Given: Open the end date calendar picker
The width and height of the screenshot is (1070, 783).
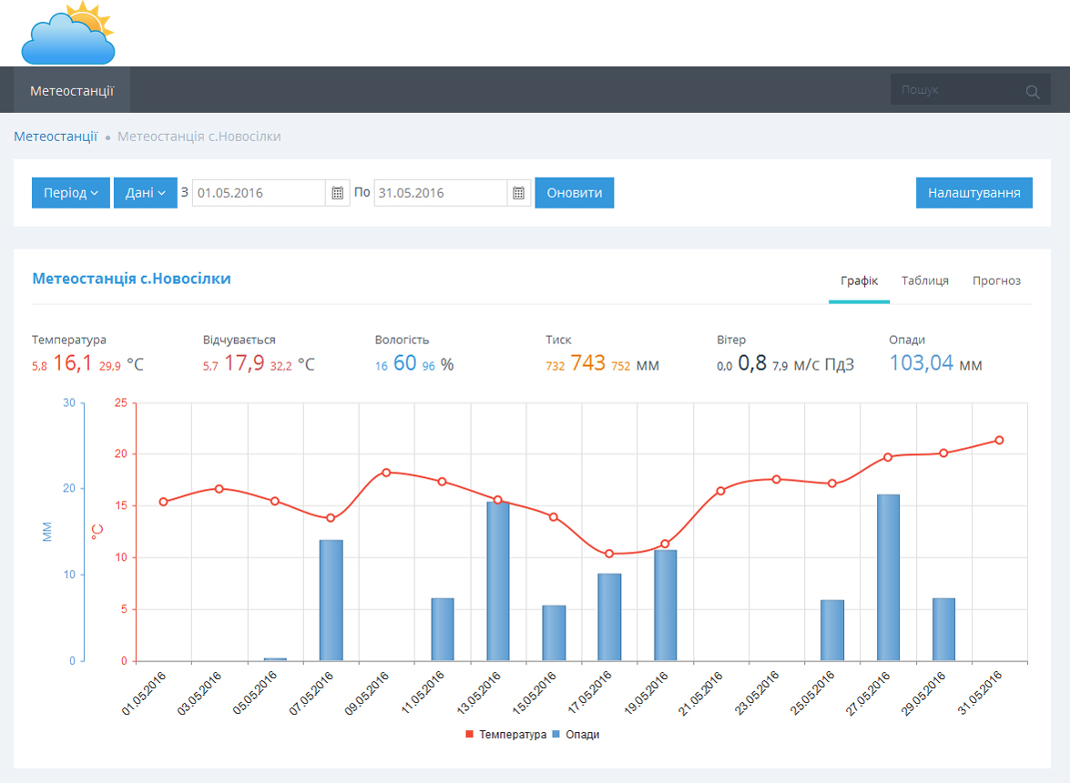Looking at the screenshot, I should (519, 193).
